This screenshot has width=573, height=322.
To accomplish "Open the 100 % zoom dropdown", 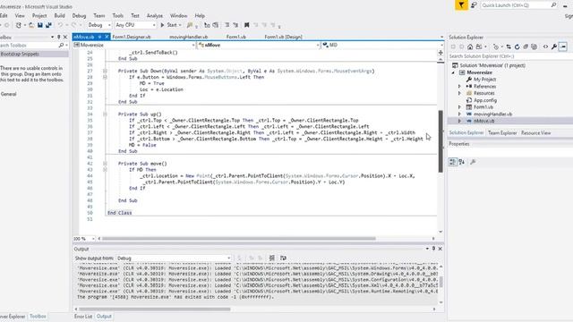I will [83, 239].
